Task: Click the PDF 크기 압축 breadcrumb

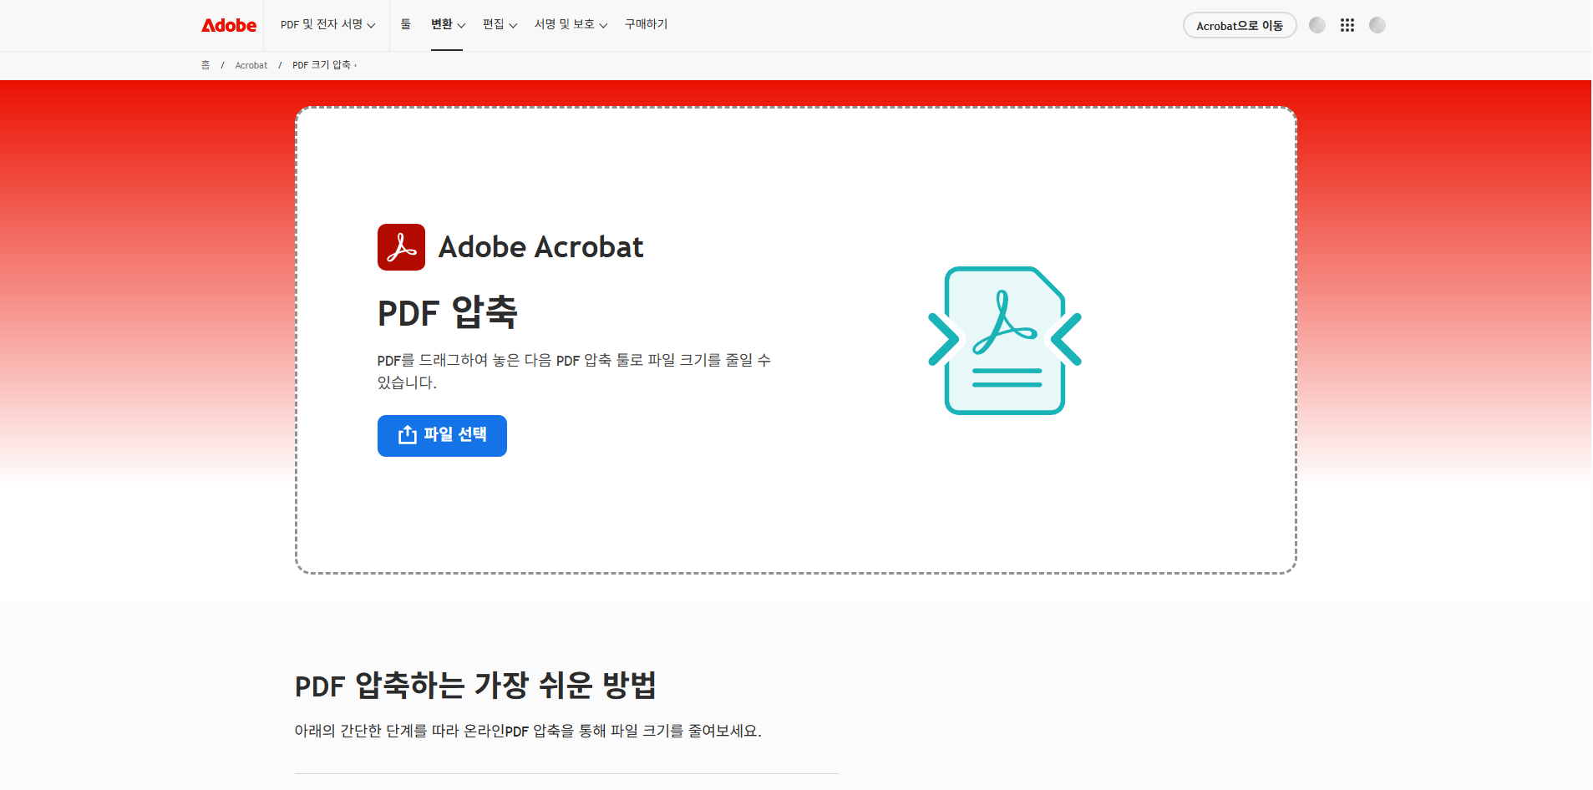Action: click(323, 65)
